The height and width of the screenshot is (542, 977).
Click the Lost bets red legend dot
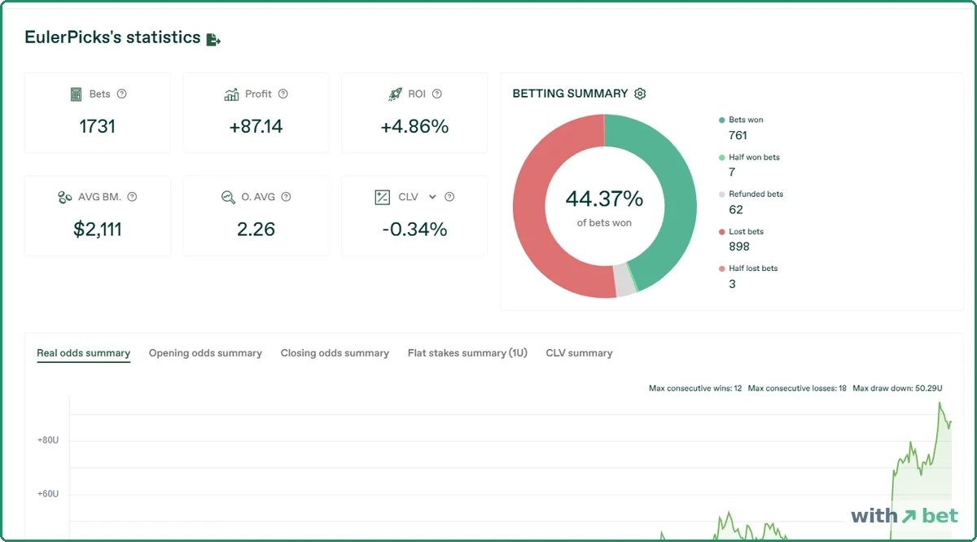coord(721,232)
